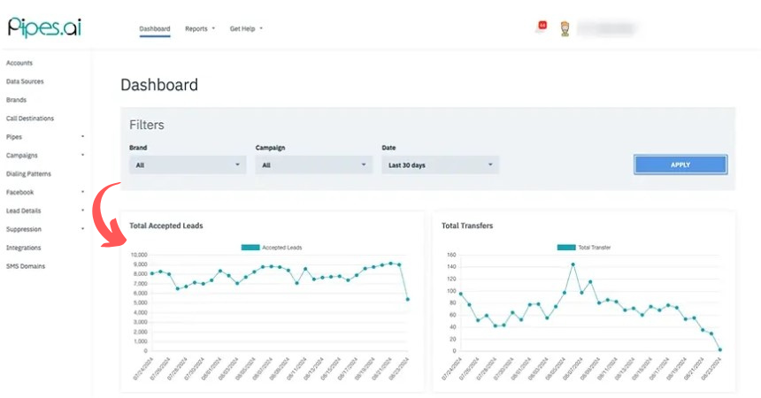Open the Date range dropdown
The height and width of the screenshot is (398, 761).
tap(440, 165)
